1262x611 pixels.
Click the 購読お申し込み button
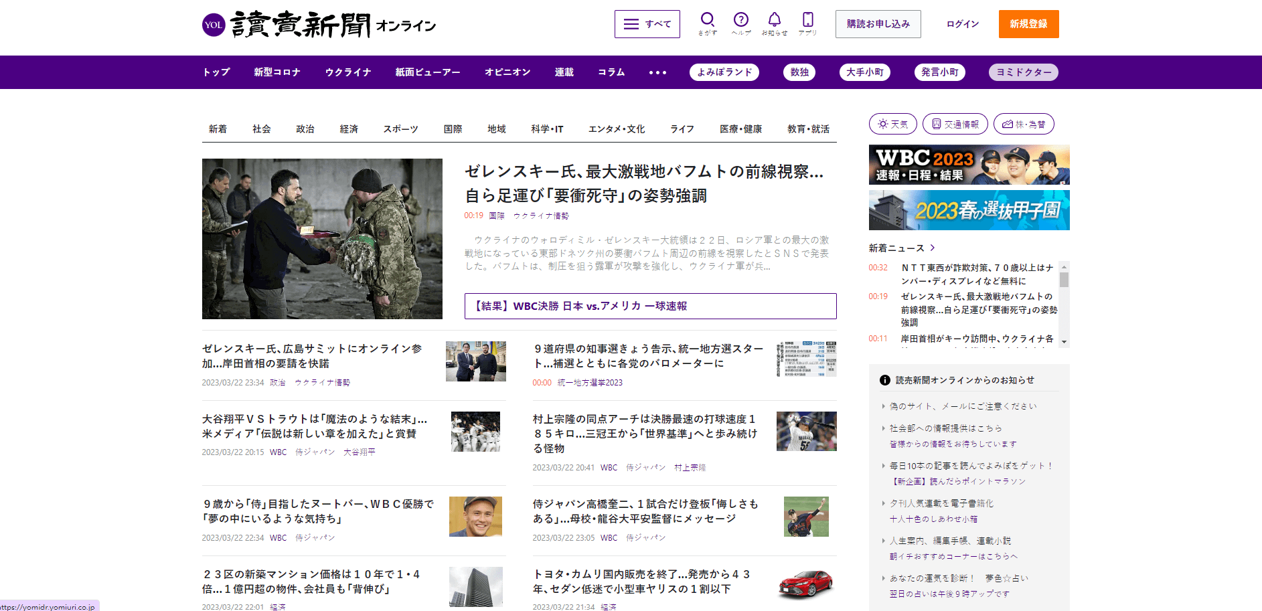tap(878, 24)
